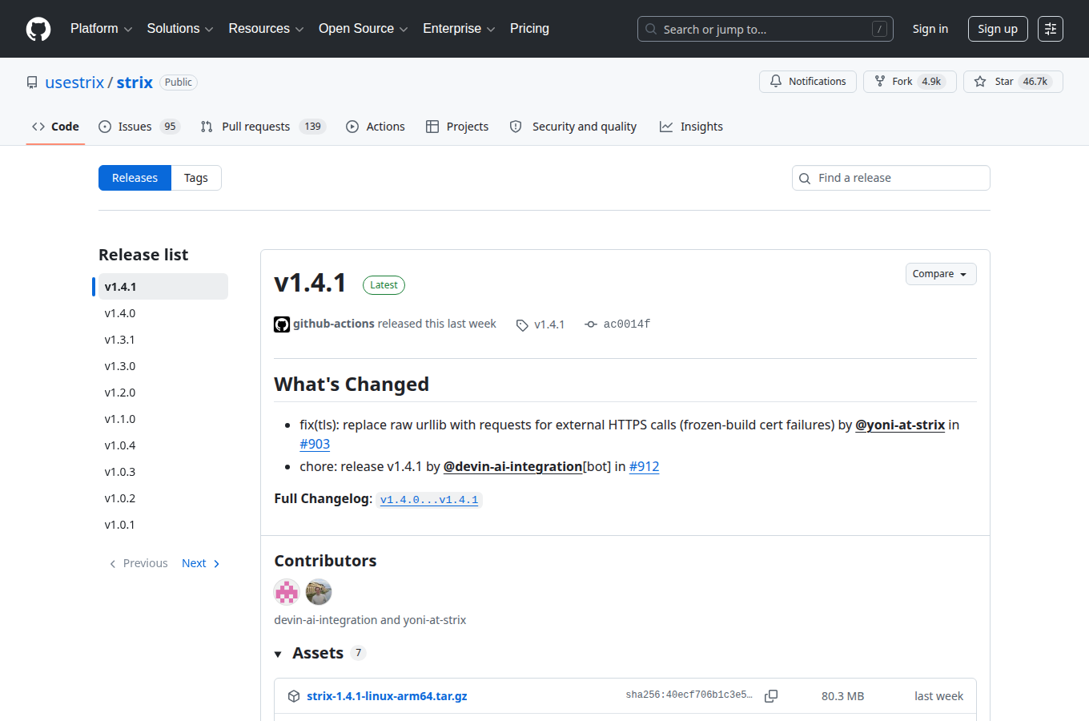The height and width of the screenshot is (721, 1089).
Task: Open the Pricing page
Action: (x=529, y=29)
